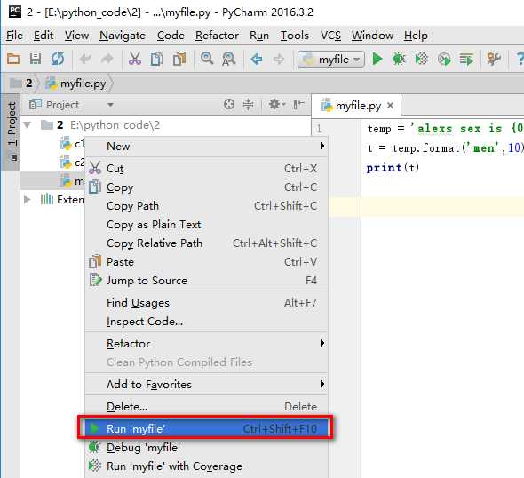Open the Edit menu
Viewport: 524px width, 478px height.
pyautogui.click(x=44, y=36)
